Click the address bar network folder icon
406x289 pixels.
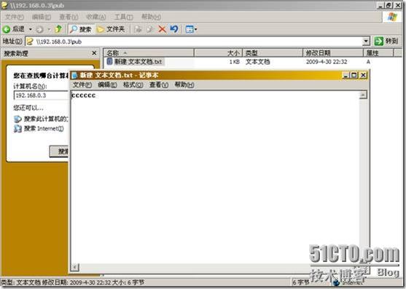[x=31, y=41]
